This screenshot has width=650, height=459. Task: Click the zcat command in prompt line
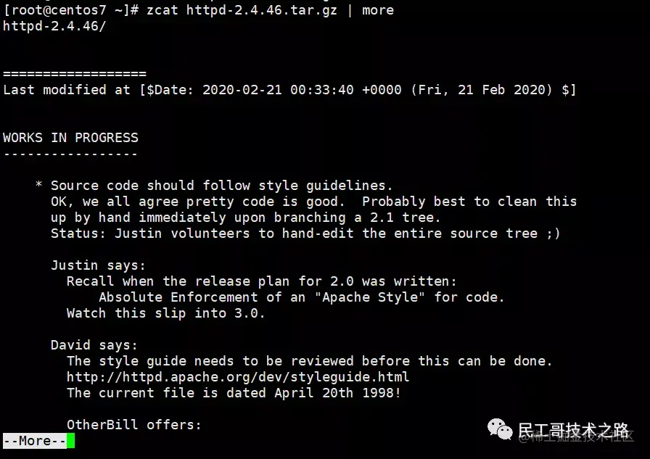point(162,10)
